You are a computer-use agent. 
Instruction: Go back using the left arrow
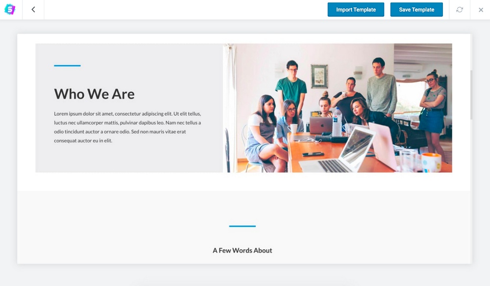(33, 10)
